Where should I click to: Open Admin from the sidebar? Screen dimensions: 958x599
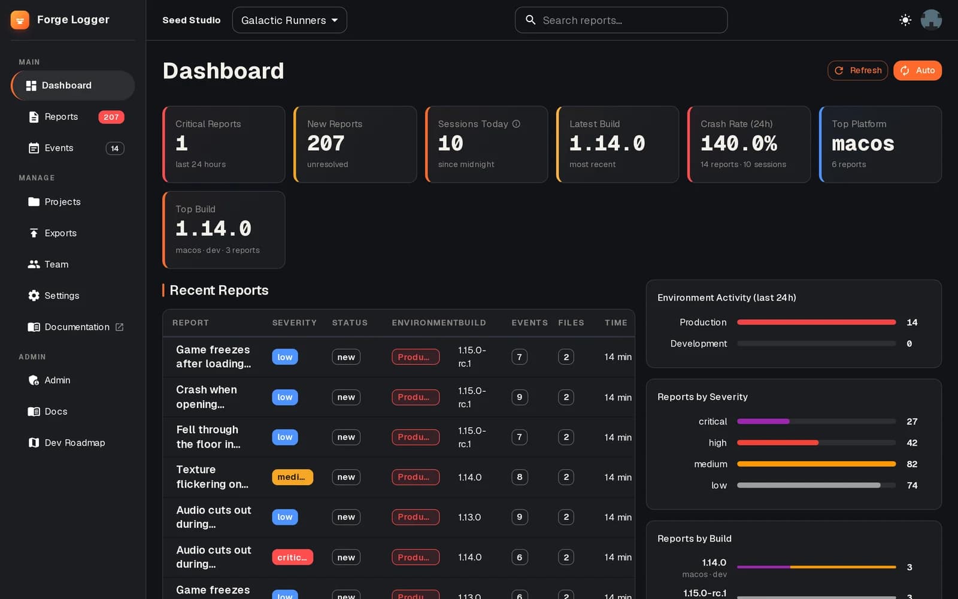pyautogui.click(x=72, y=380)
